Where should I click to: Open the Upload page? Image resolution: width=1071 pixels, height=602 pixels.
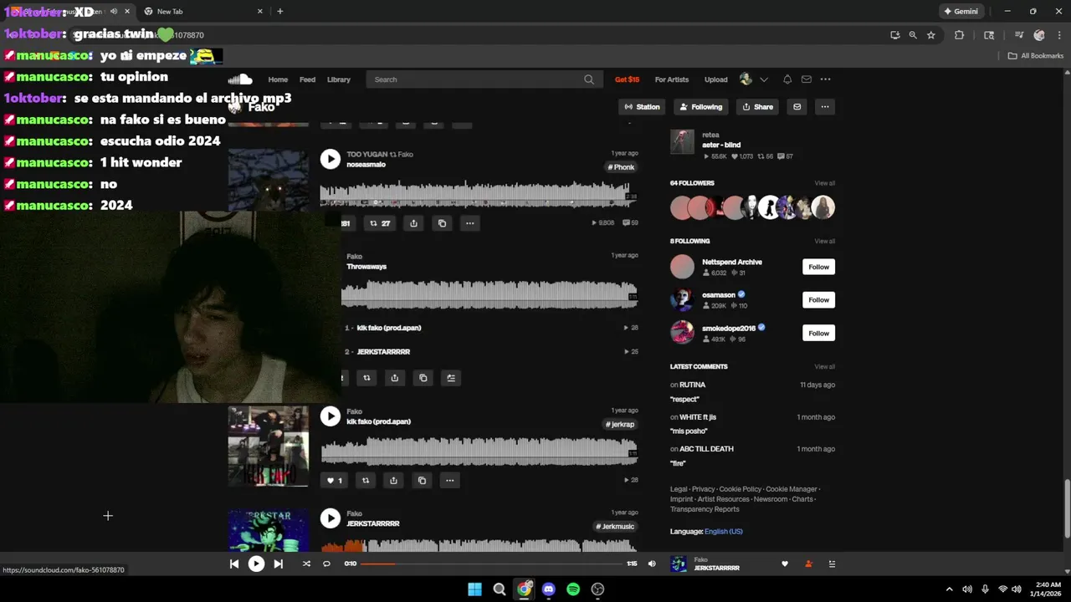(x=715, y=79)
